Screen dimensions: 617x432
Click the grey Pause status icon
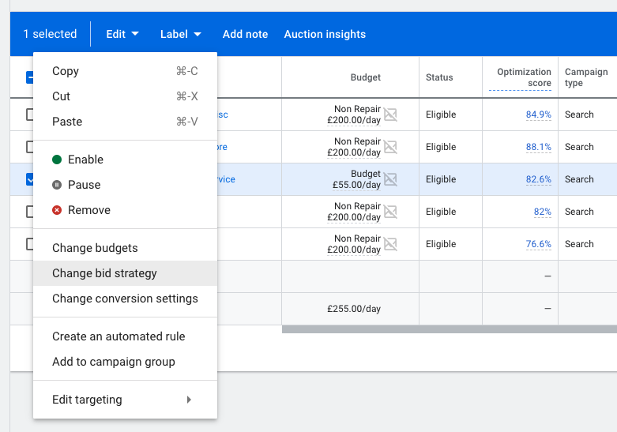[57, 185]
